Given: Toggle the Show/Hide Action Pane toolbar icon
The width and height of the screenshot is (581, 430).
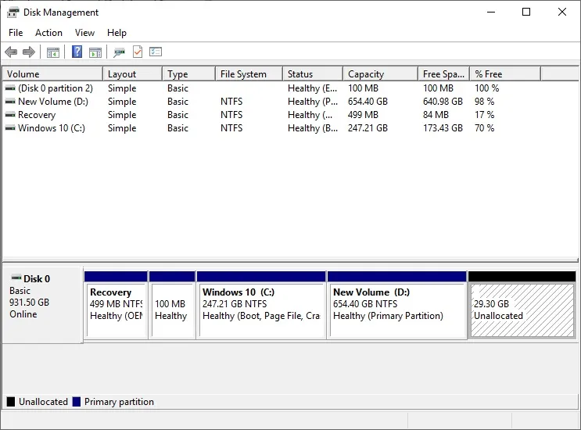Looking at the screenshot, I should pos(95,52).
